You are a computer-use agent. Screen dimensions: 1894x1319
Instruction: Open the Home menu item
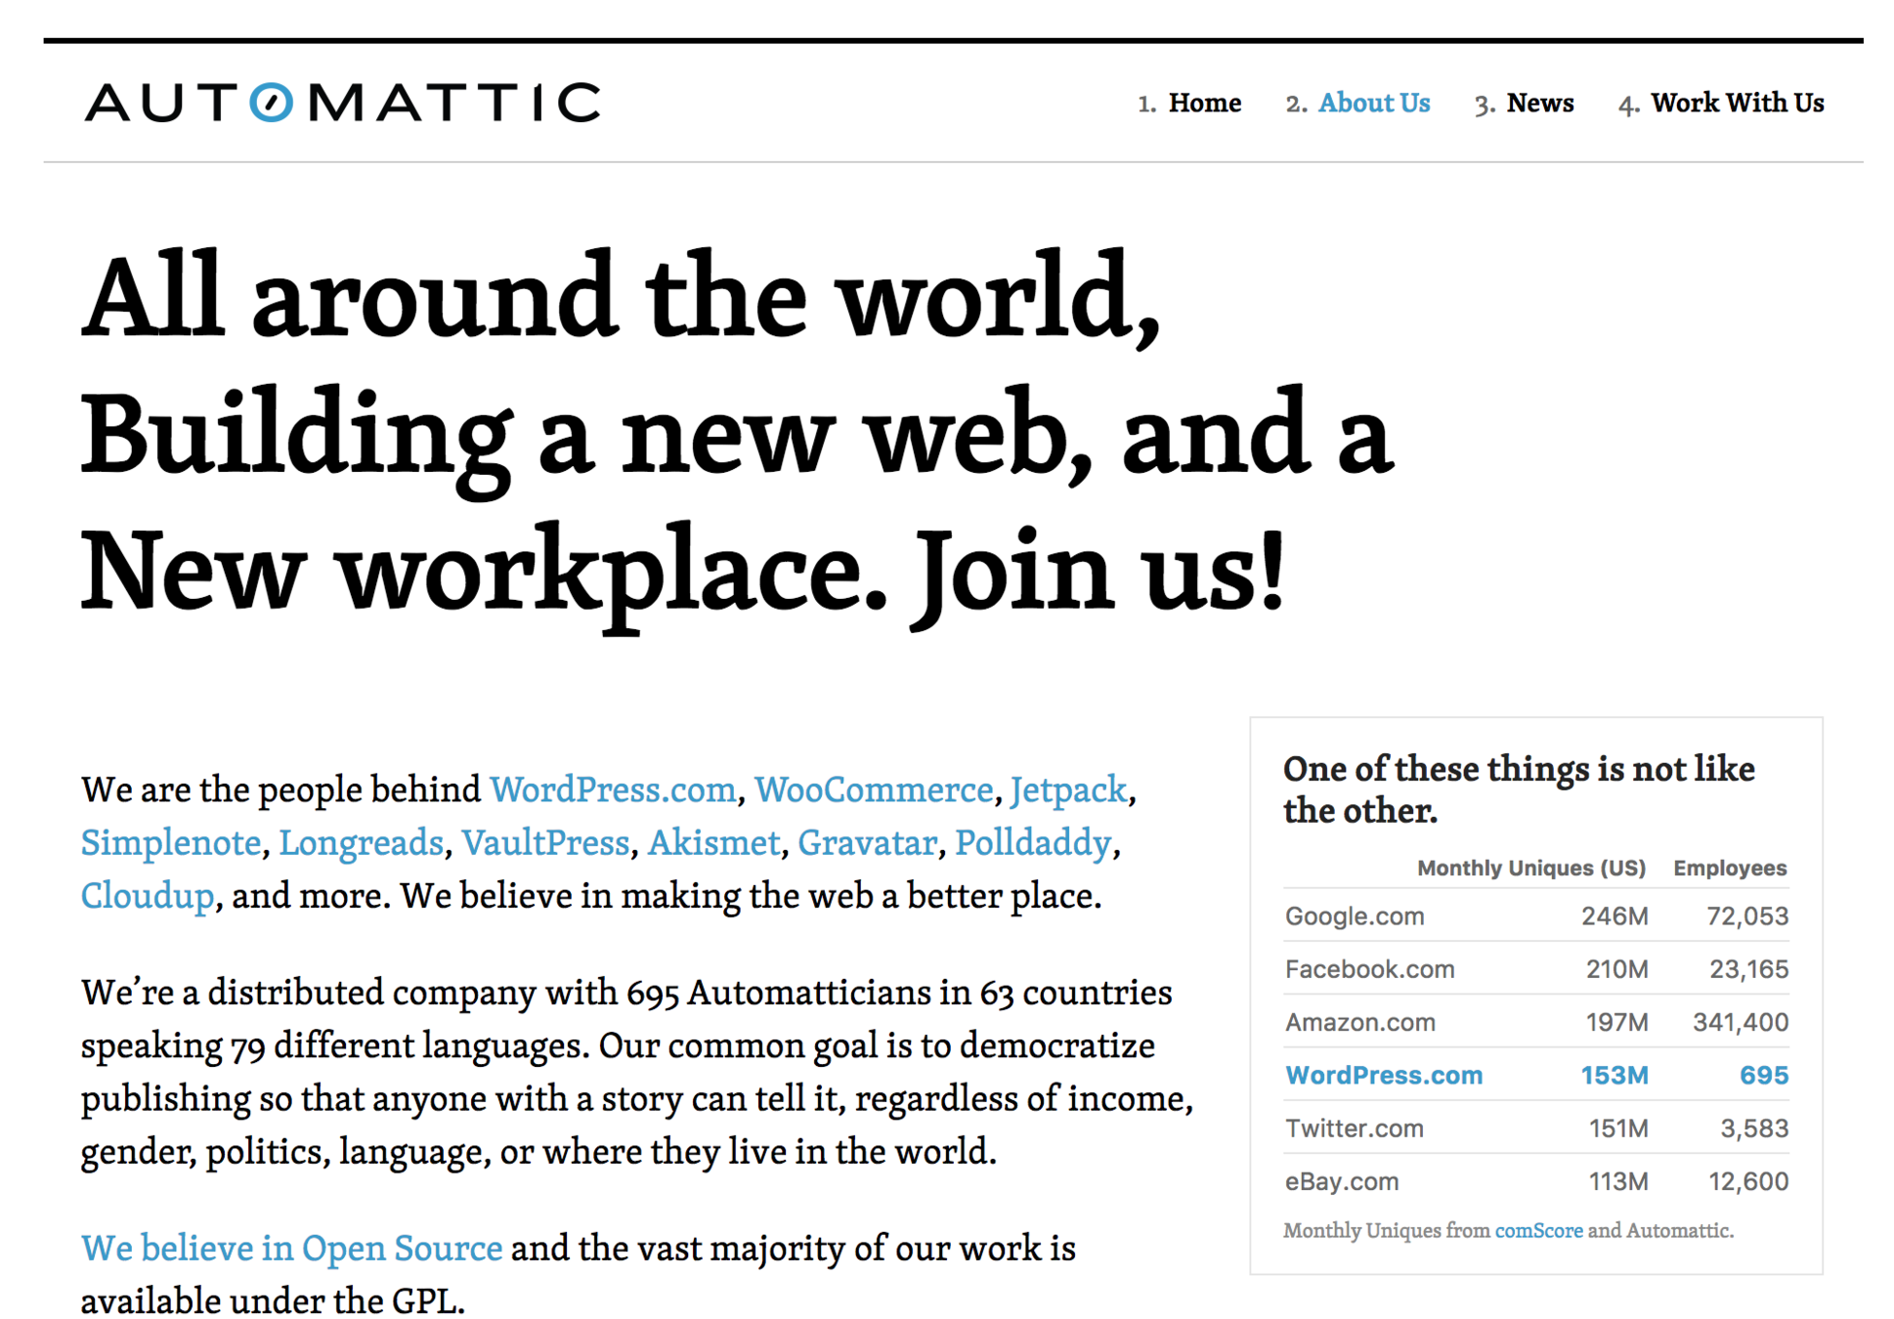coord(1204,103)
